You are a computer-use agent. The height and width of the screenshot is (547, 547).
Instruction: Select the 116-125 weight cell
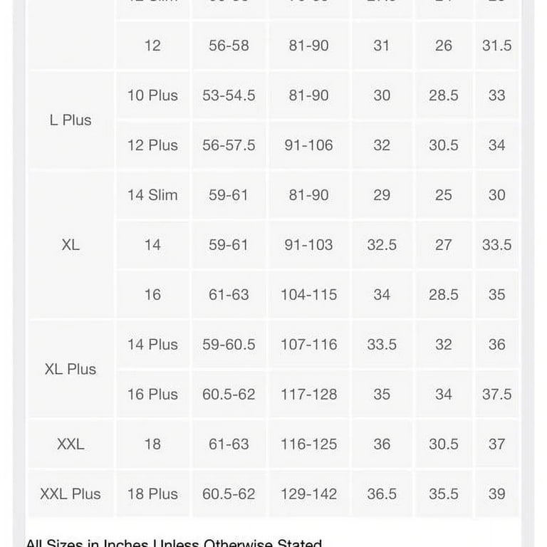308,444
